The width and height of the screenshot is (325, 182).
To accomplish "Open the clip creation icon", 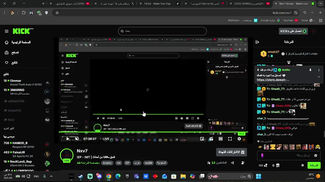I will click(211, 139).
